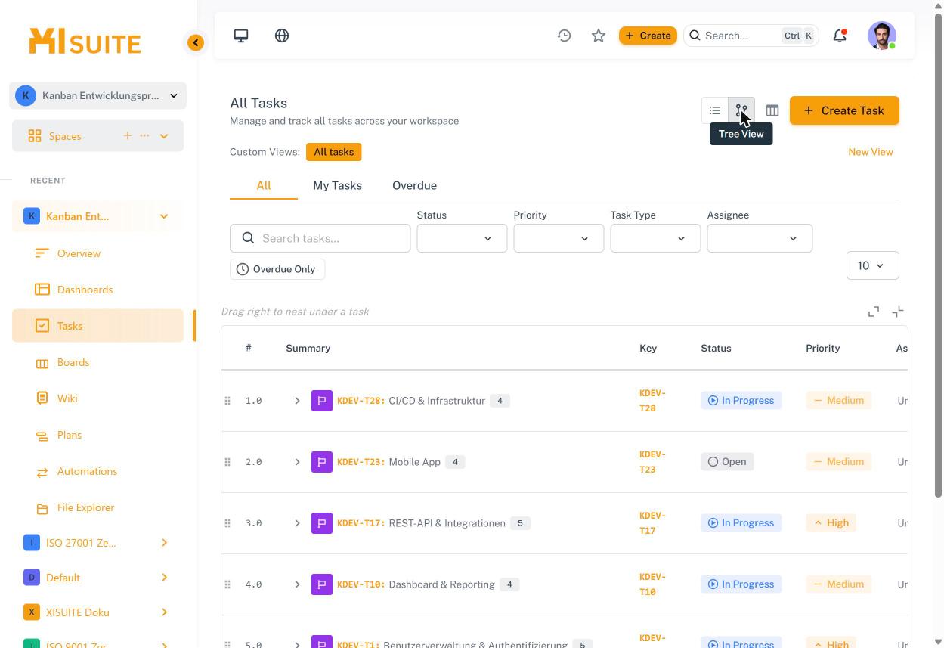
Task: Open the recent history clock icon
Action: click(564, 36)
